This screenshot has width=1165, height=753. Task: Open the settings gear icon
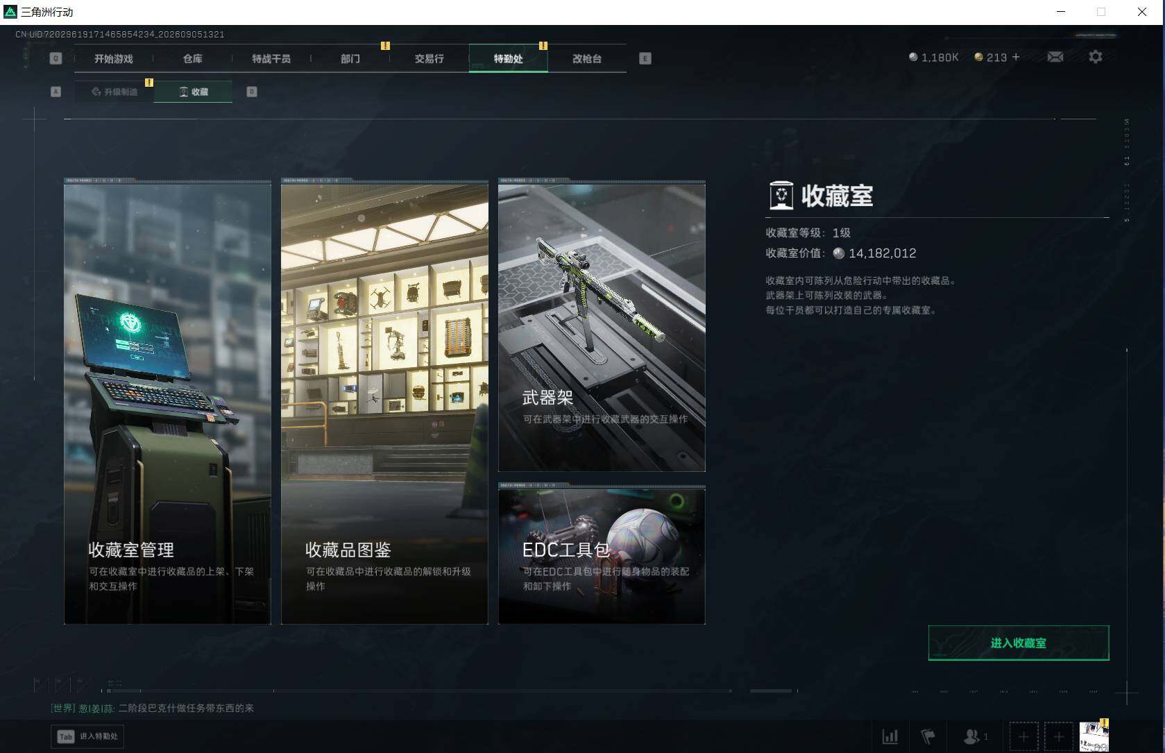point(1096,57)
